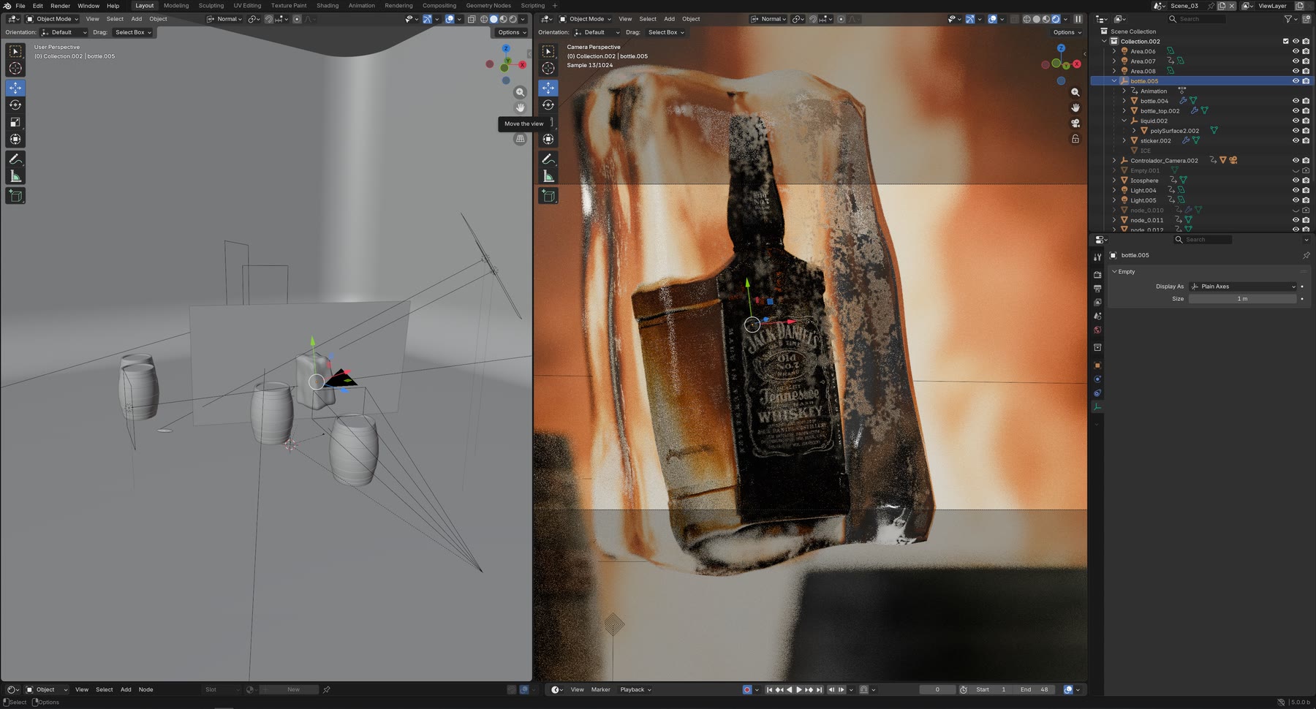Viewport: 1316px width, 709px height.
Task: Activate the 3D Cursor tool in Camera Perspective viewport
Action: coord(548,68)
